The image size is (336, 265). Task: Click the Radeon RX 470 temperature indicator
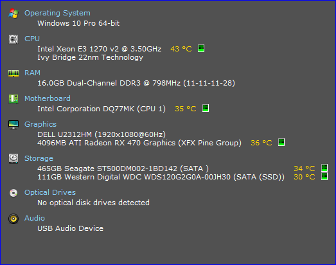coord(281,142)
